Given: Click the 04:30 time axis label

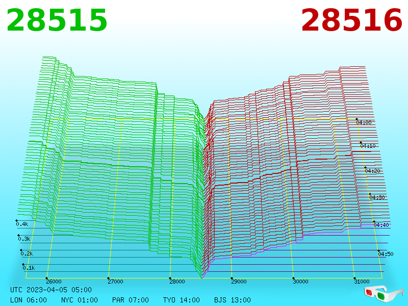Looking at the screenshot, I should [377, 197].
